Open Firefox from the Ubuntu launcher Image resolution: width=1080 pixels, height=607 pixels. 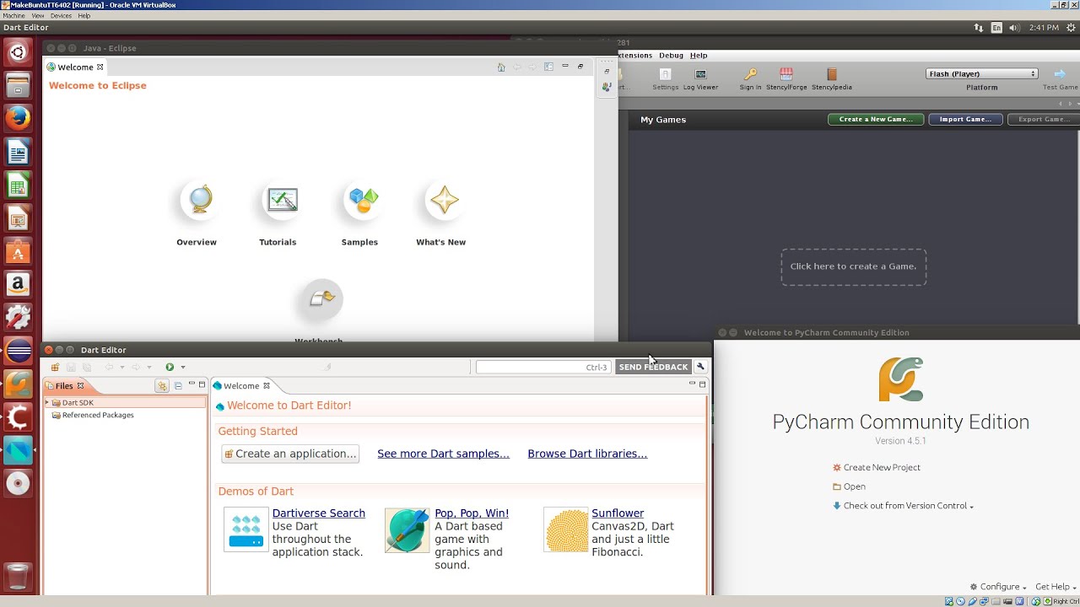tap(18, 117)
